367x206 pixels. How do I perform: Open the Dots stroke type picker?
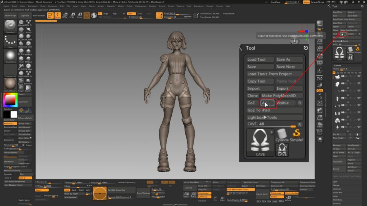click(x=10, y=41)
